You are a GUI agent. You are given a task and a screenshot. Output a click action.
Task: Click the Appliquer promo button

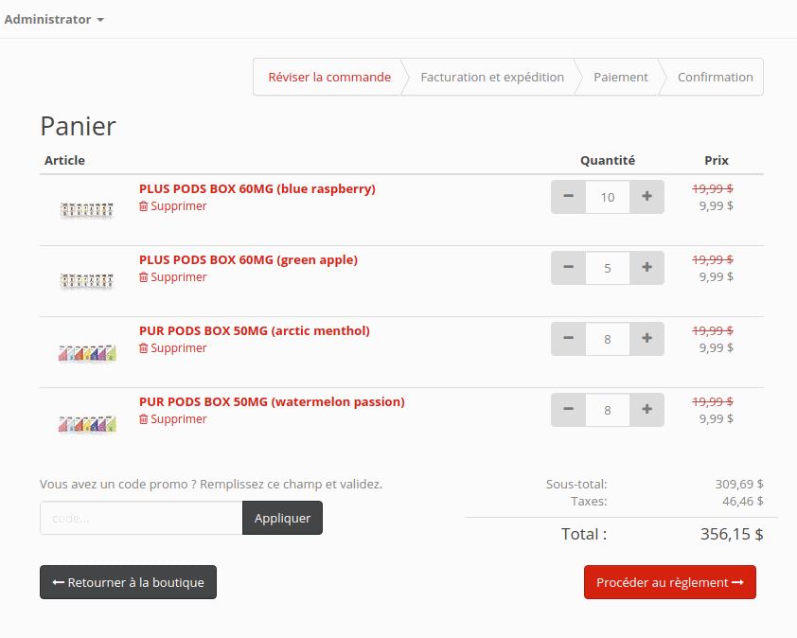[282, 518]
